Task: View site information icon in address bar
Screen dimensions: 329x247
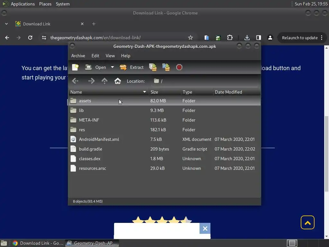Action: point(44,38)
